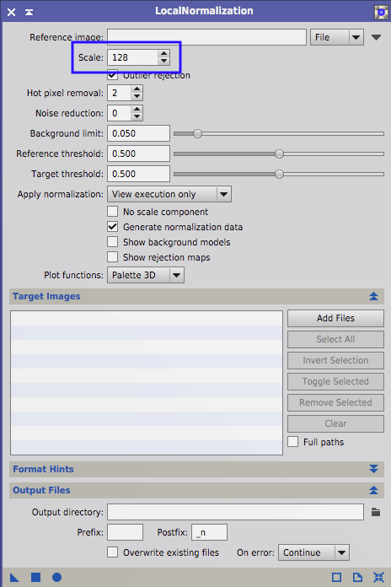Open the Plot functions Palette 3D dropdown
The image size is (391, 587).
pos(146,275)
